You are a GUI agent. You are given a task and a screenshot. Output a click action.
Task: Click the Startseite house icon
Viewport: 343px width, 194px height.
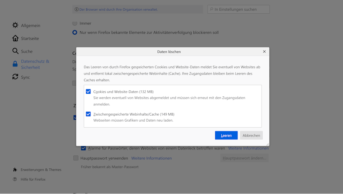(15, 38)
